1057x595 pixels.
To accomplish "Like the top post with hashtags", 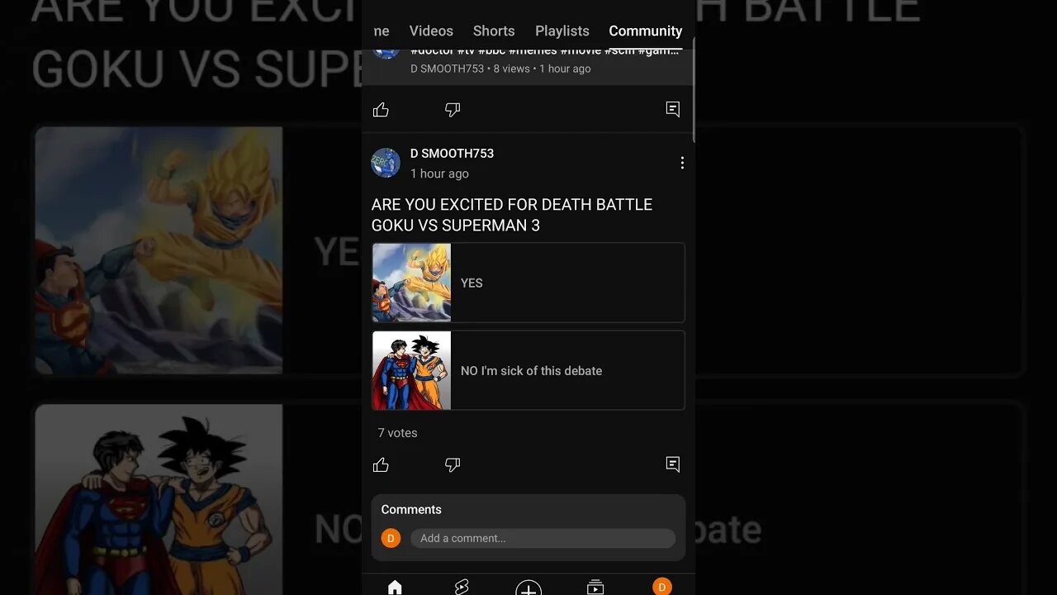I will [381, 110].
